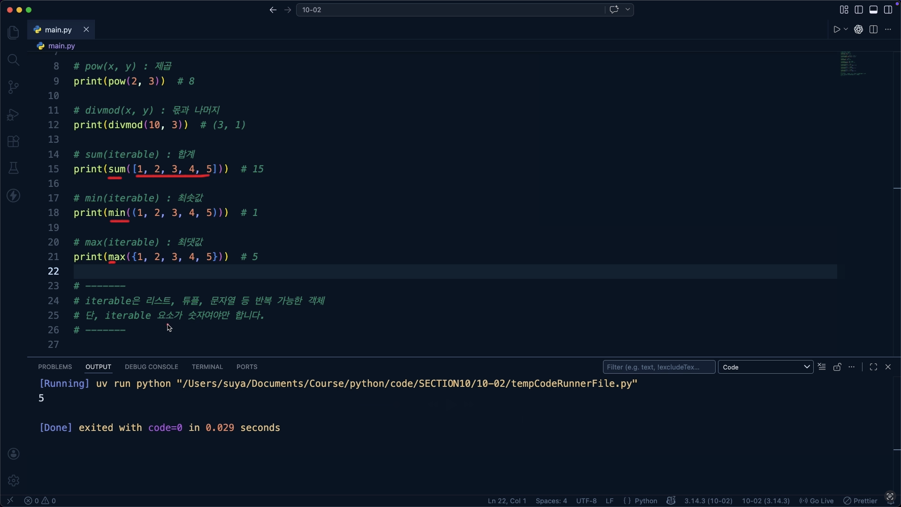Click the Run Code play button

point(836,30)
